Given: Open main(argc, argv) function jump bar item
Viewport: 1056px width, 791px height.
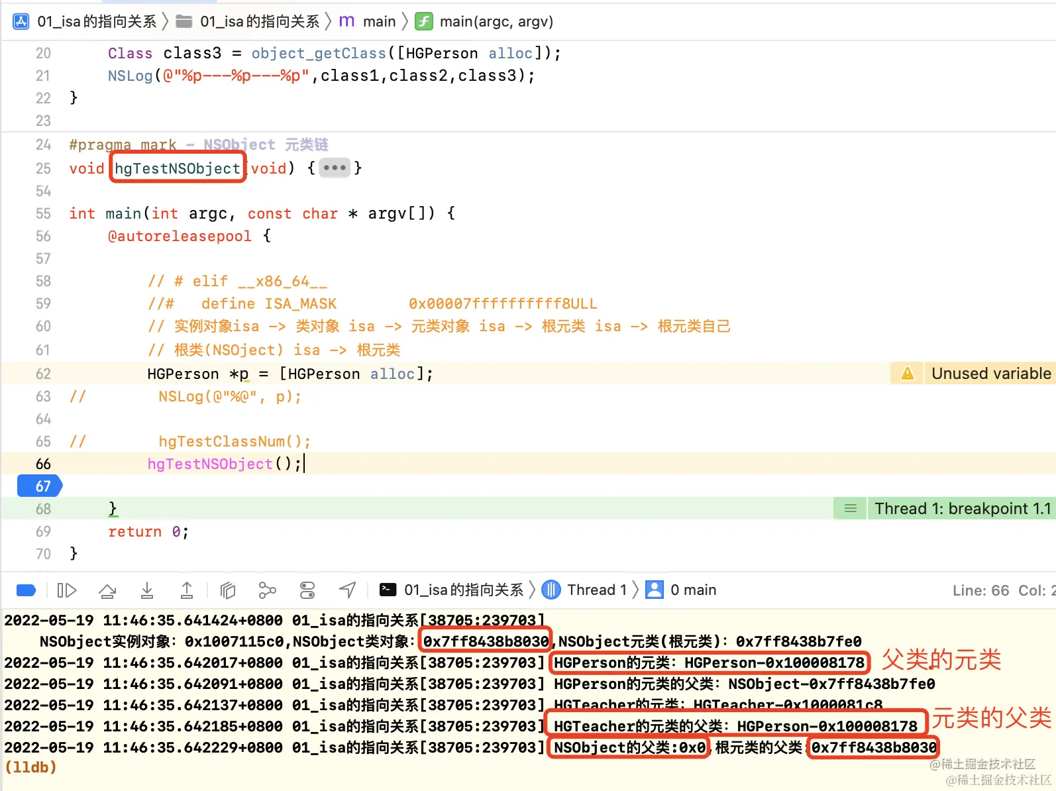Looking at the screenshot, I should [x=496, y=22].
